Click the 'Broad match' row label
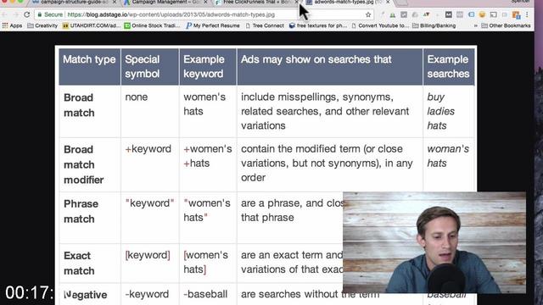Viewport: 543px width, 305px height. click(79, 105)
